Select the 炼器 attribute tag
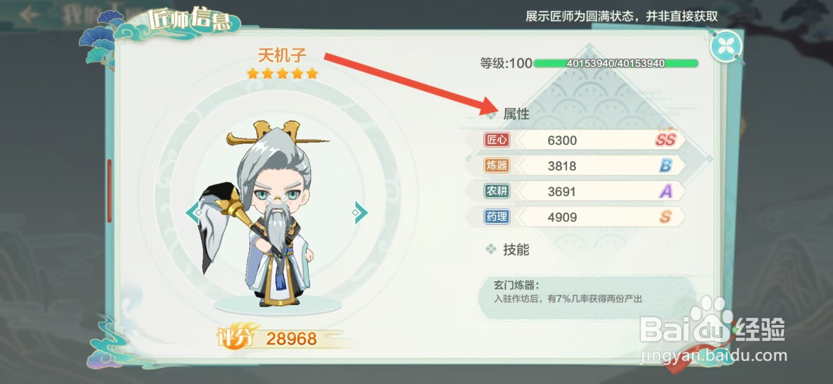833x384 pixels. [x=497, y=165]
